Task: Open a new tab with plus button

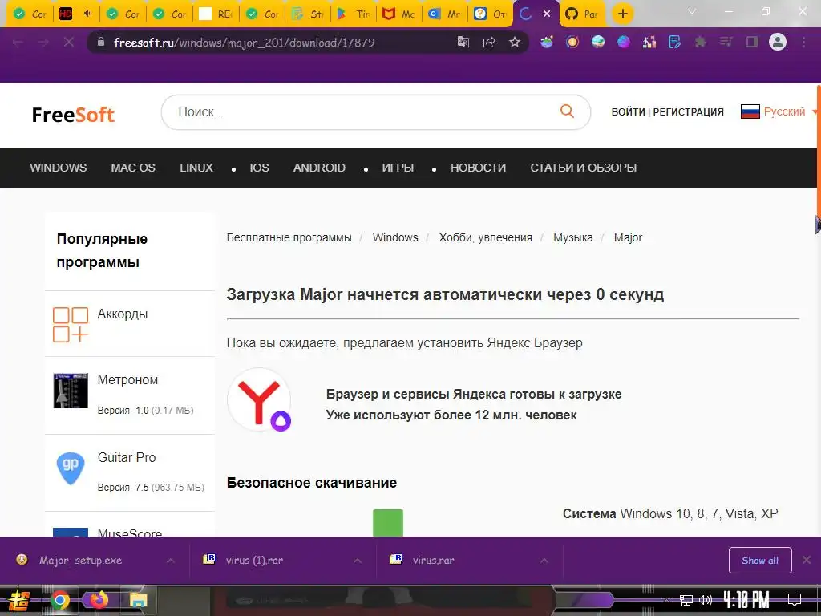Action: point(622,14)
